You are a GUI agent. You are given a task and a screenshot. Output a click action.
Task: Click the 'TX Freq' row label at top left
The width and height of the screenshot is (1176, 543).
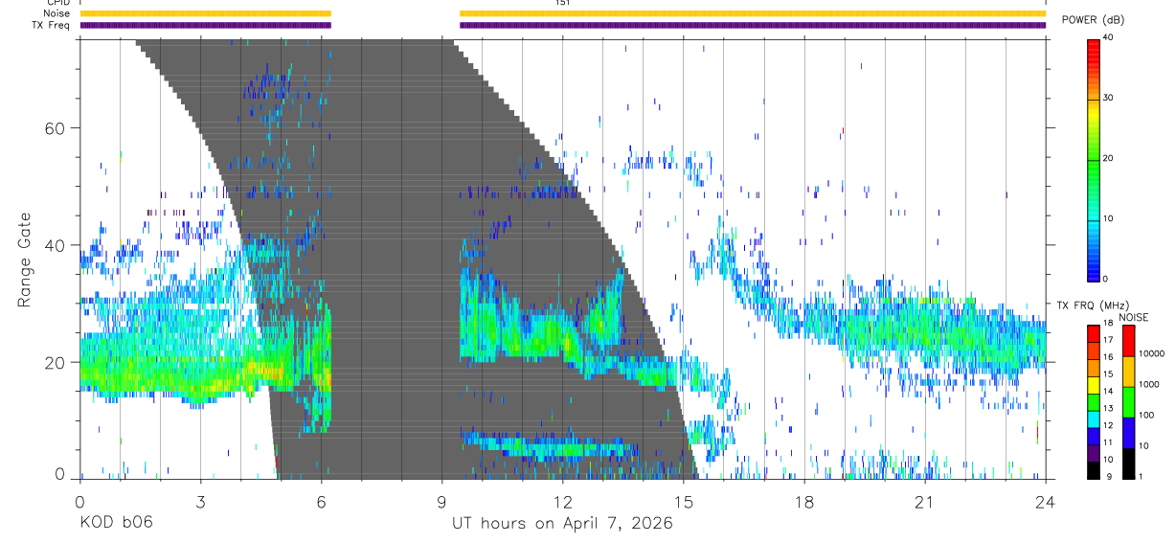point(53,25)
